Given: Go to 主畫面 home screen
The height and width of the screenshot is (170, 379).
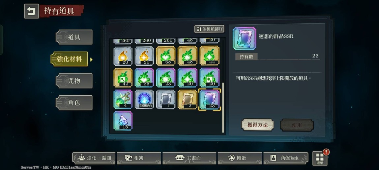Looking at the screenshot, I should [189, 158].
